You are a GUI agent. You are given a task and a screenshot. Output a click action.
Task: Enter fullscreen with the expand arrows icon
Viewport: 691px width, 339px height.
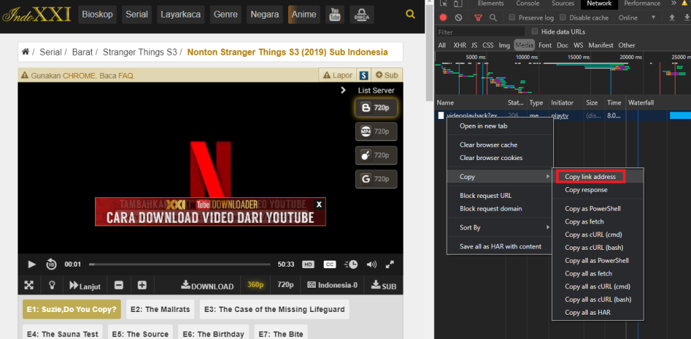point(389,265)
